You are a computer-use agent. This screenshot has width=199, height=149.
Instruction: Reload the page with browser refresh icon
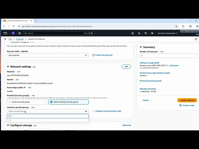pos(14,26)
